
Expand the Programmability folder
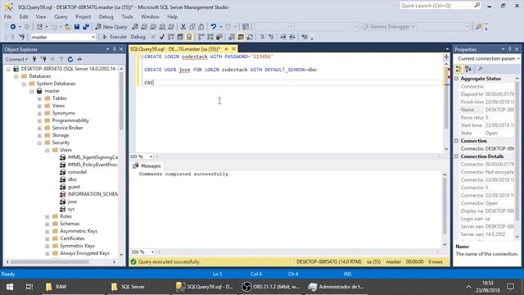(x=39, y=120)
